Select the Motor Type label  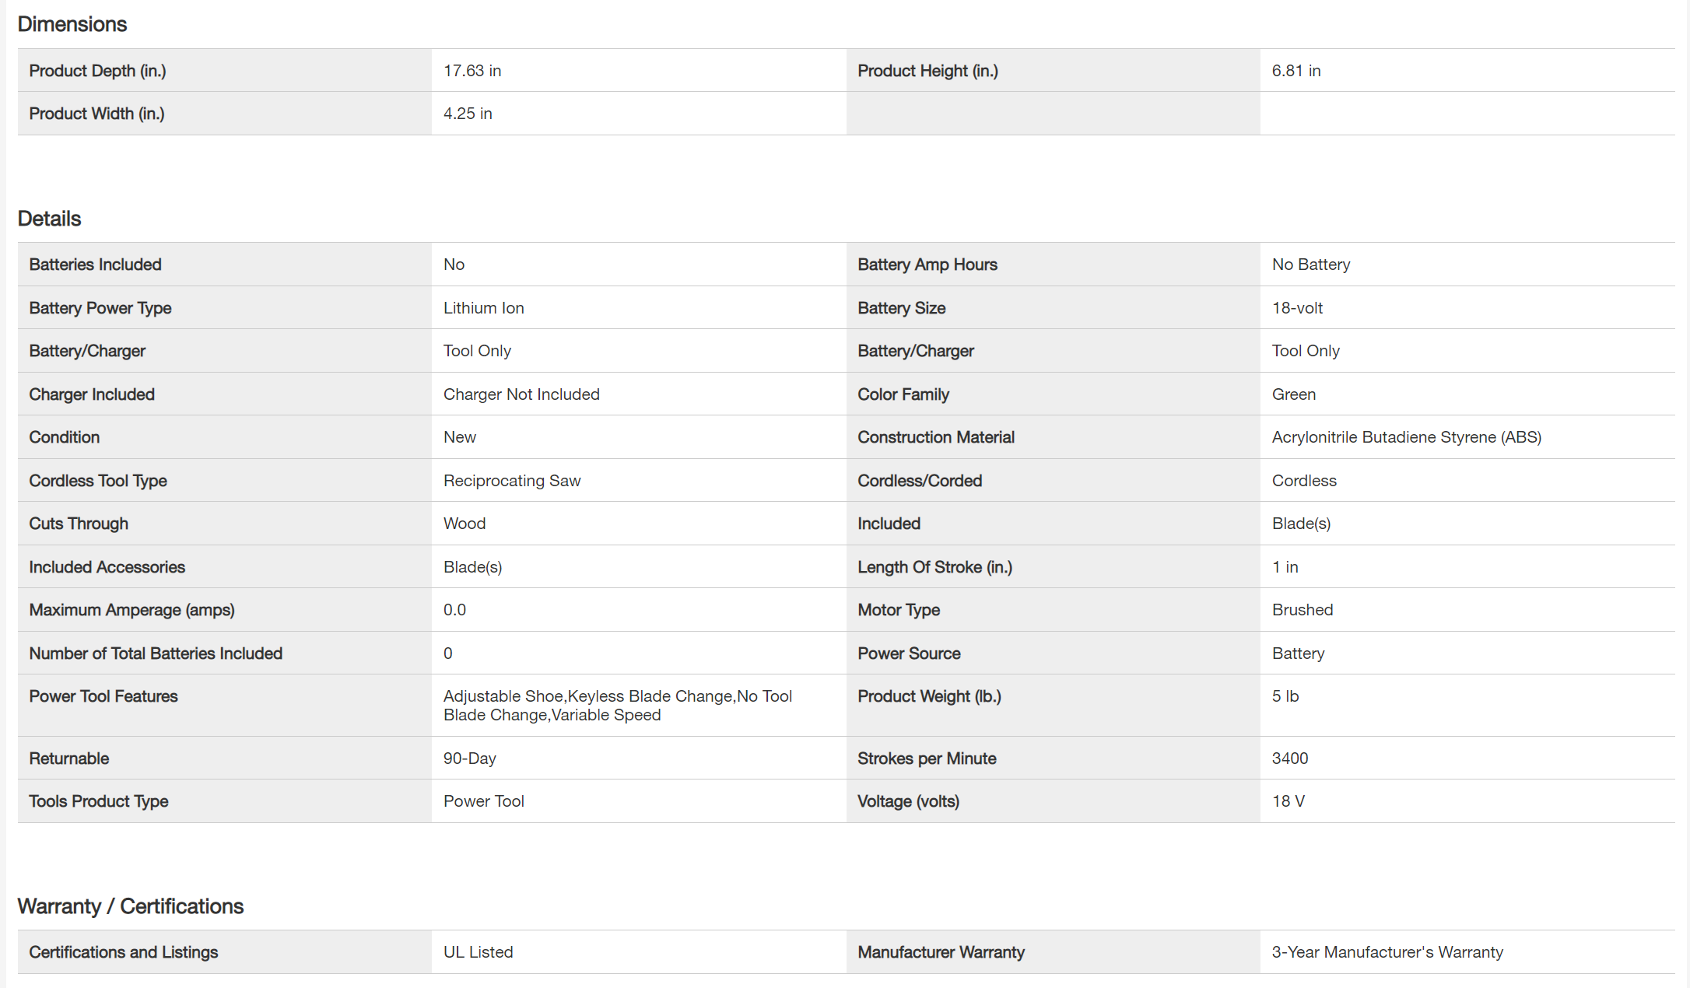[x=899, y=610]
